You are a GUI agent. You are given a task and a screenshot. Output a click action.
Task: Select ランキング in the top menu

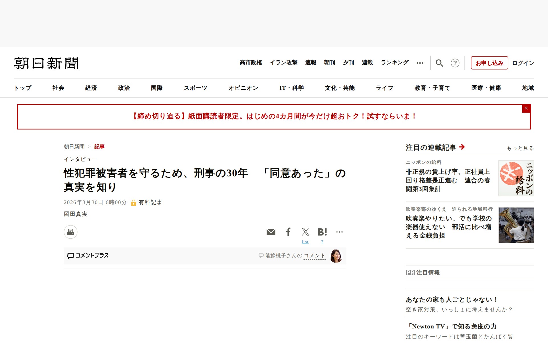tap(395, 63)
